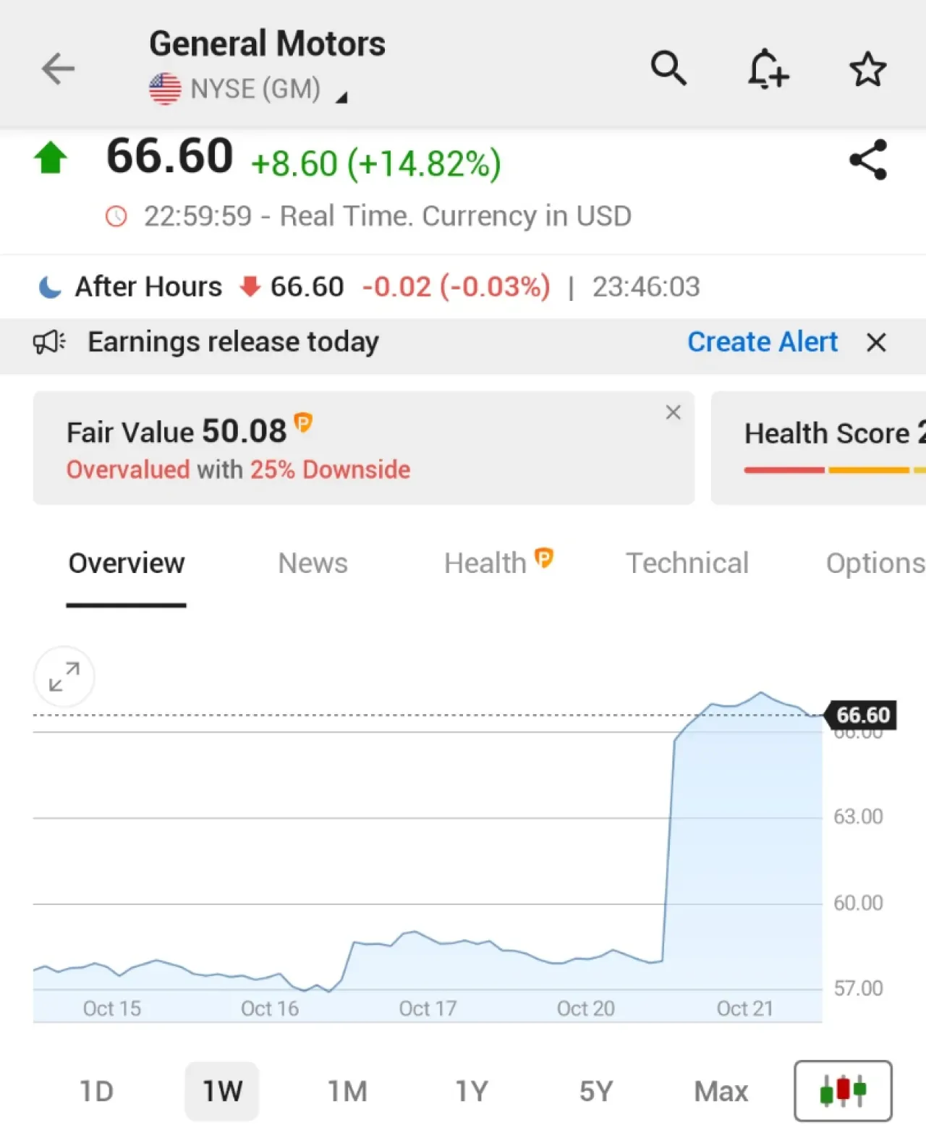Tap the 63.00 axis value
This screenshot has height=1138, width=926.
point(858,817)
